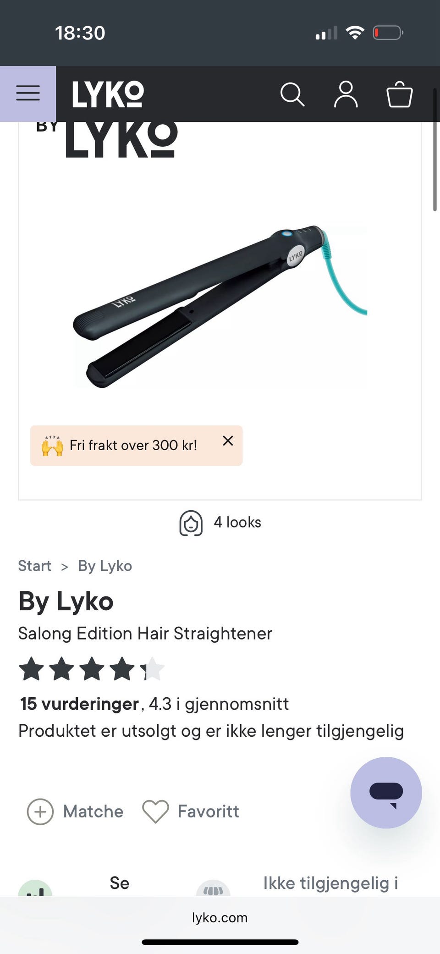The width and height of the screenshot is (440, 954).
Task: Click the LYKO header logo
Action: tap(108, 94)
